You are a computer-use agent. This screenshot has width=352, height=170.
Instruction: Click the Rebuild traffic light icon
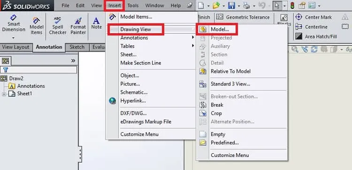292,5
